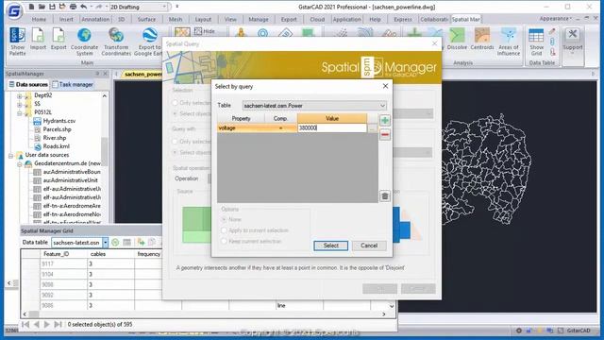Click the Print quick-access icon
604x340 pixels.
[73, 7]
